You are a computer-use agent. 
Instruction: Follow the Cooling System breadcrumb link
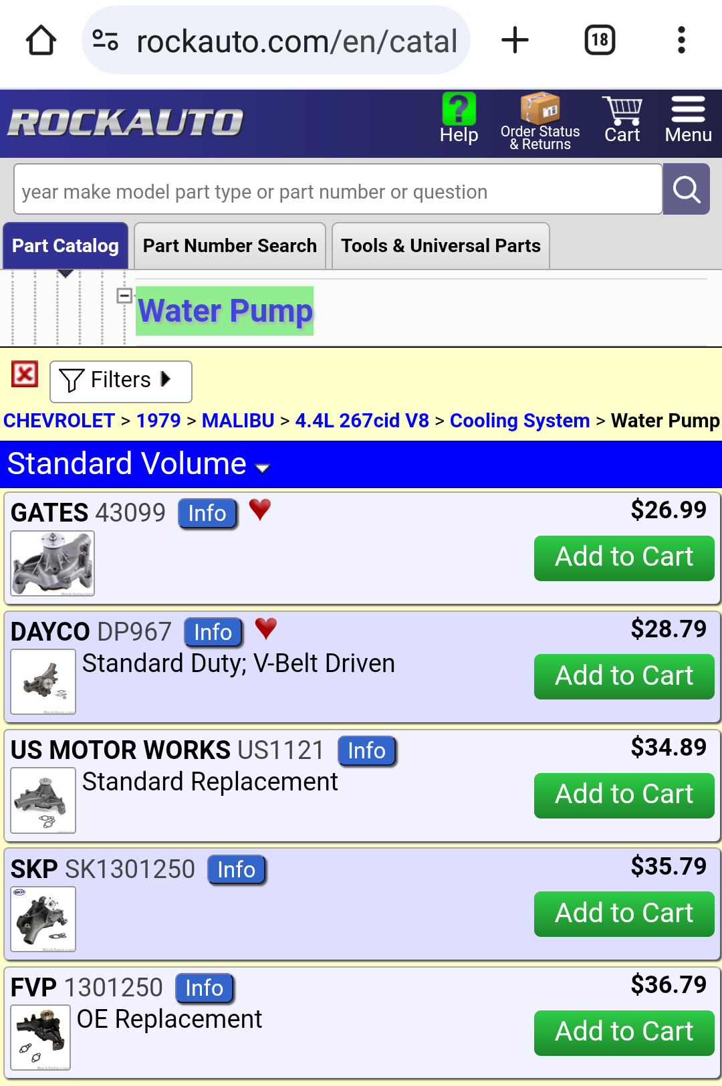(519, 421)
